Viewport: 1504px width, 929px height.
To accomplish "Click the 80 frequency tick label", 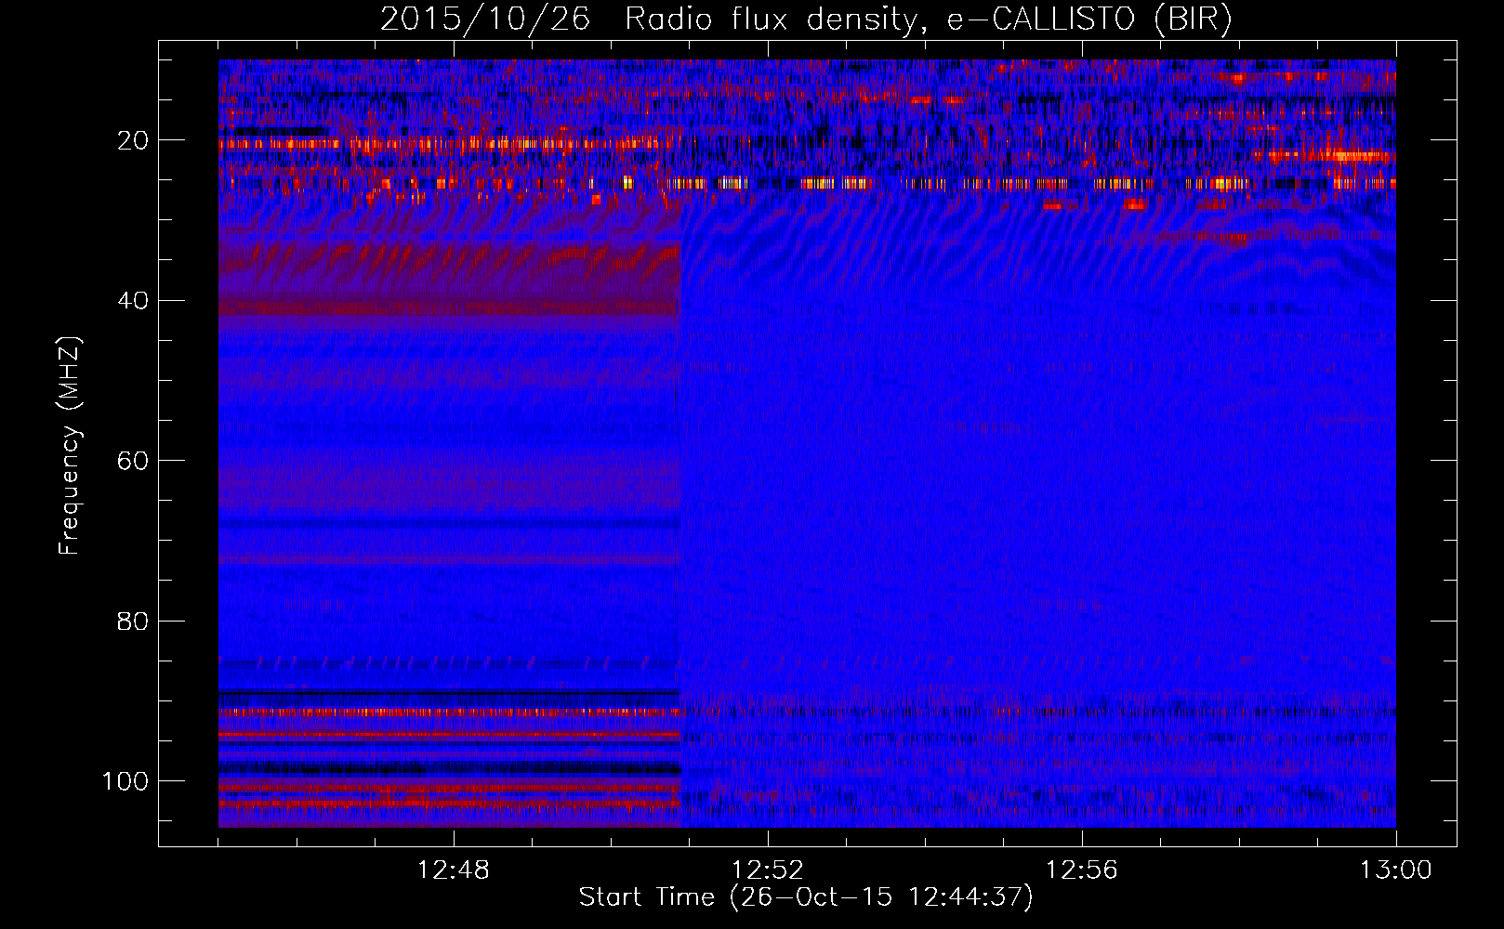I will coord(133,621).
